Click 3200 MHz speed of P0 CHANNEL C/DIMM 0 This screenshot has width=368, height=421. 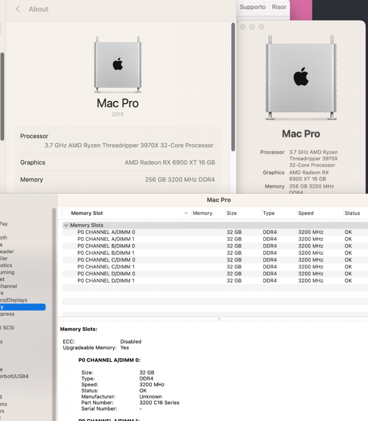pyautogui.click(x=311, y=260)
